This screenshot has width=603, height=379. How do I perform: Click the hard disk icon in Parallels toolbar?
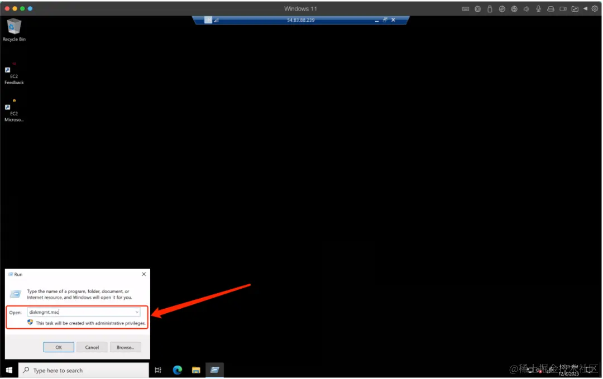(x=551, y=9)
